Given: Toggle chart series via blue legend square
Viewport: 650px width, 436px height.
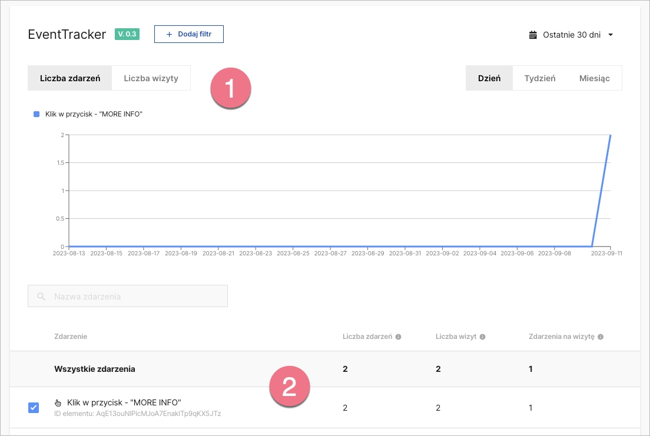Looking at the screenshot, I should tap(37, 114).
